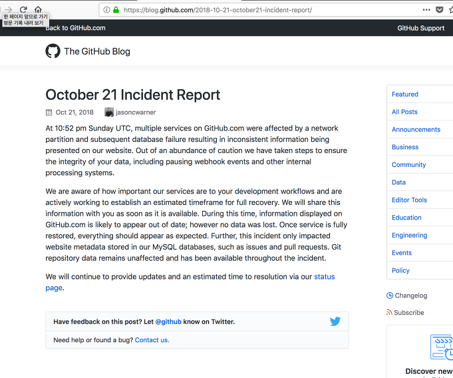Select All Posts category

[x=404, y=112]
